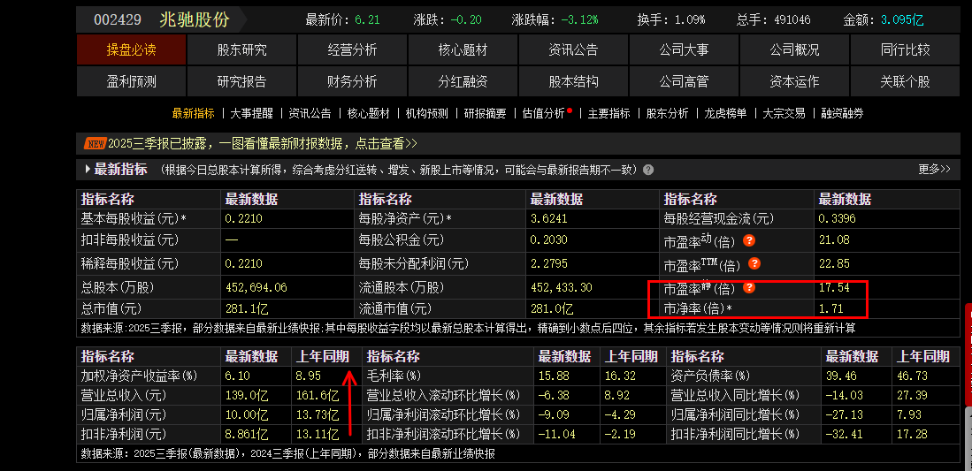This screenshot has width=972, height=471.
Task: Click the 市净率 value 1.71
Action: [x=830, y=308]
